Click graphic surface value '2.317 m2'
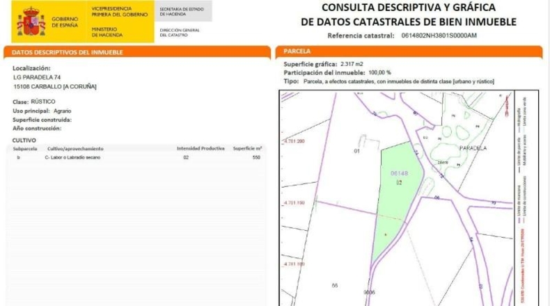 coord(352,64)
